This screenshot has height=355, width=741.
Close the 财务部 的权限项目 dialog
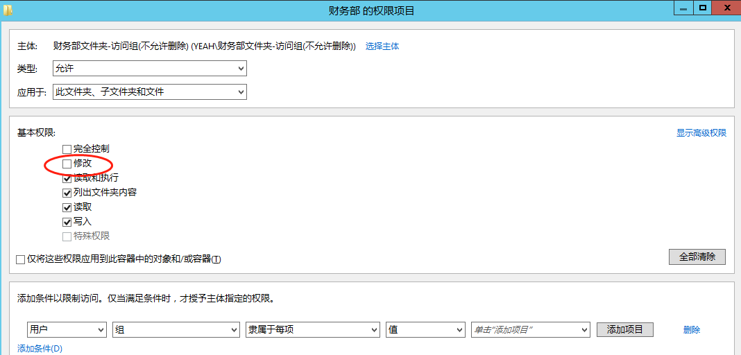point(727,8)
